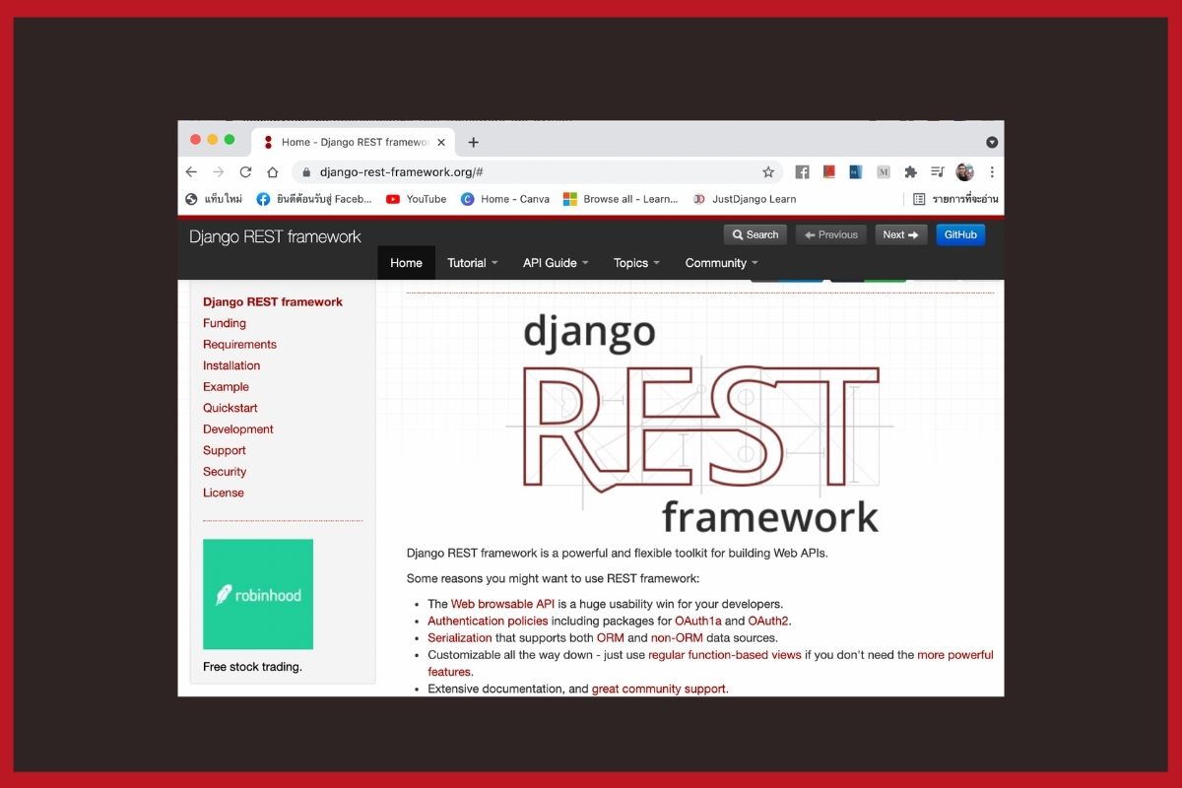
Task: Select the Home nav item
Action: pos(406,263)
